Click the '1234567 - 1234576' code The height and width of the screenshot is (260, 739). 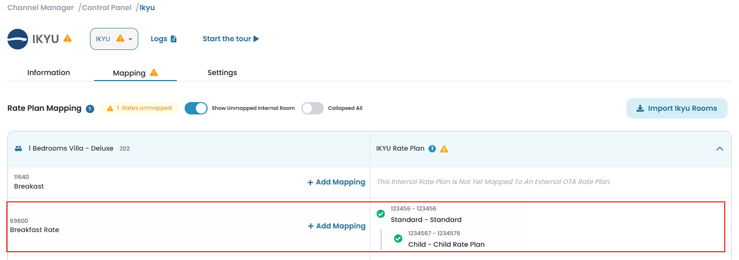coord(434,233)
